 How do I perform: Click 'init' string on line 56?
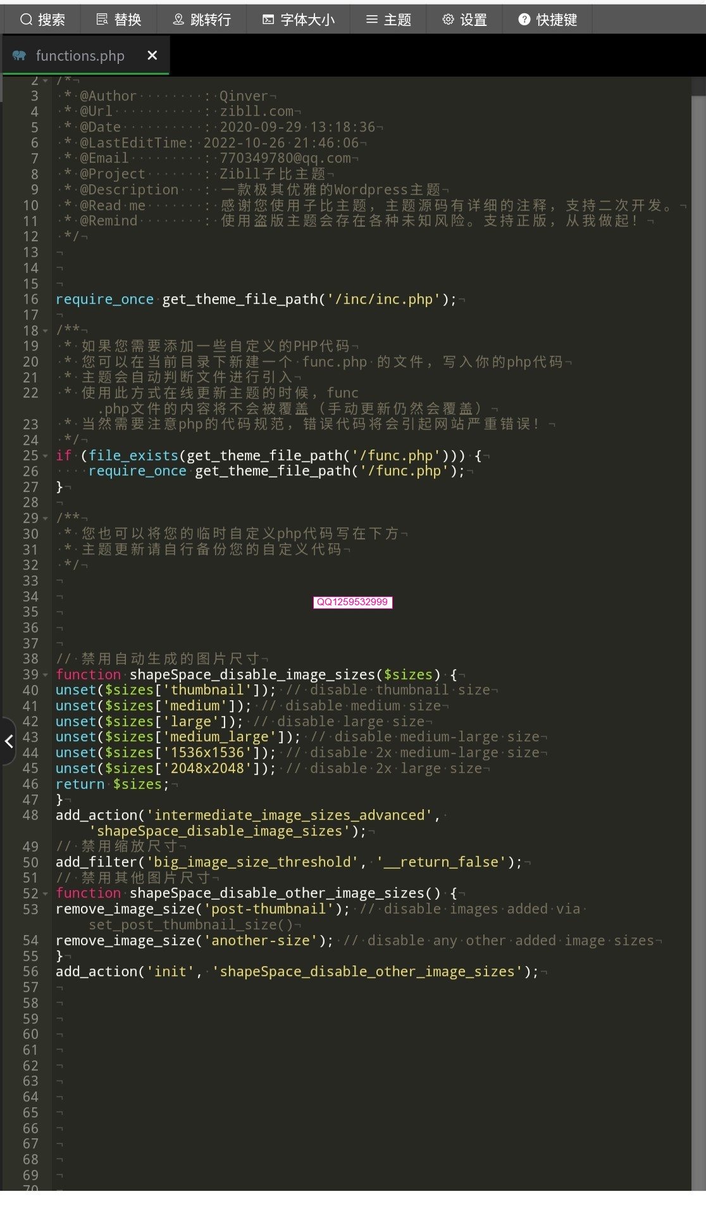click(x=170, y=972)
